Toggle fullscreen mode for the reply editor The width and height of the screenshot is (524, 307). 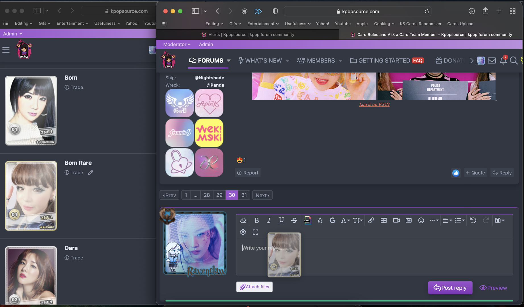point(255,232)
